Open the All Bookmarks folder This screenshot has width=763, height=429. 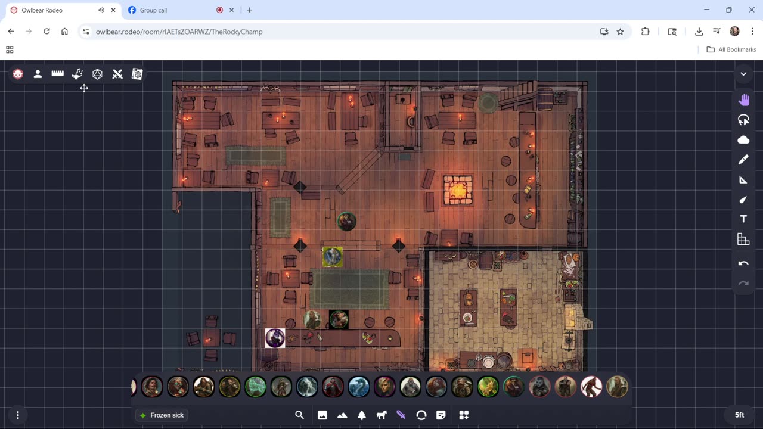pos(731,49)
